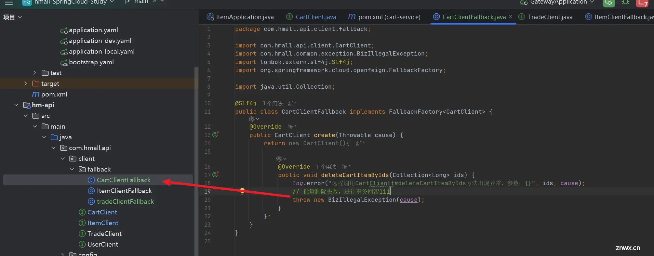Open application-dev.yaml file

[x=100, y=41]
